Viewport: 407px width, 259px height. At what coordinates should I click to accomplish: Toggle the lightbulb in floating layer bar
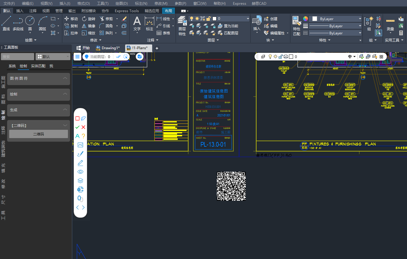click(270, 56)
